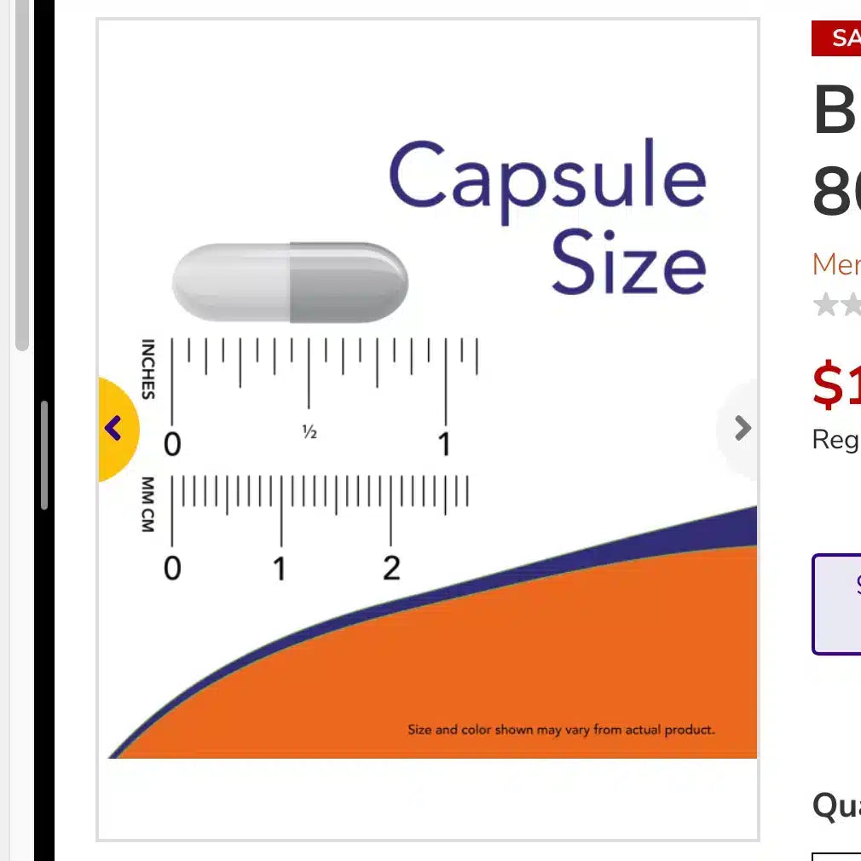
Task: Click the size and color disclaimer text
Action: pyautogui.click(x=561, y=730)
